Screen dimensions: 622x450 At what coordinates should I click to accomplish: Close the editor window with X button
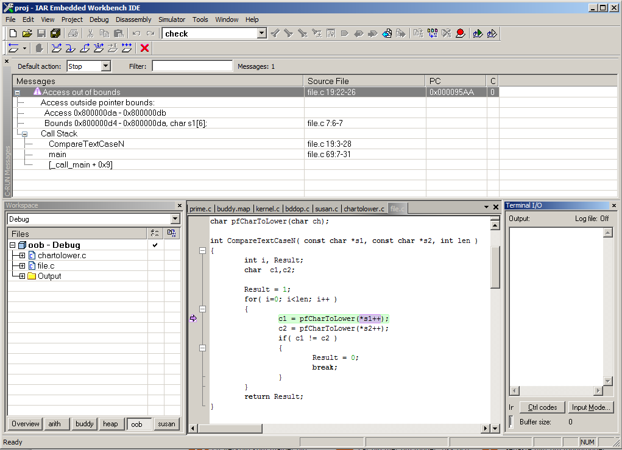[496, 207]
